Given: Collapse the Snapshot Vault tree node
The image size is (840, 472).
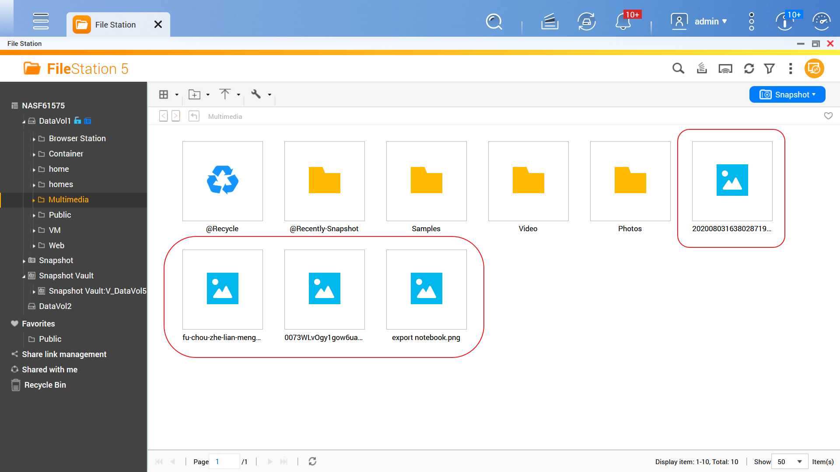Looking at the screenshot, I should click(x=24, y=276).
